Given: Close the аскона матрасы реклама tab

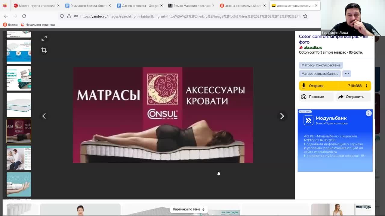Looking at the screenshot, I should tap(316, 5).
